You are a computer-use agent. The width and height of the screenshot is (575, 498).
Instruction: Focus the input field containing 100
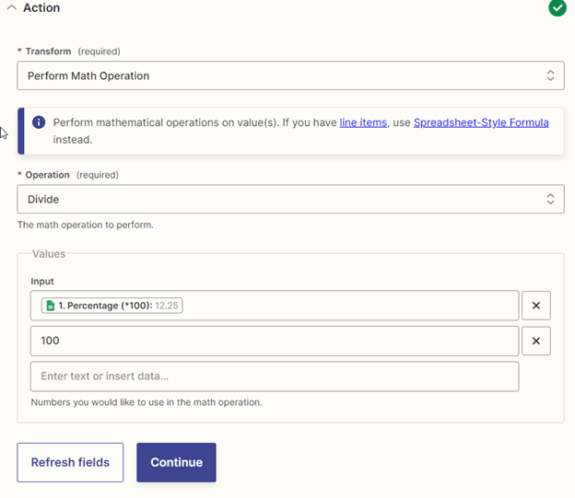[x=275, y=341]
